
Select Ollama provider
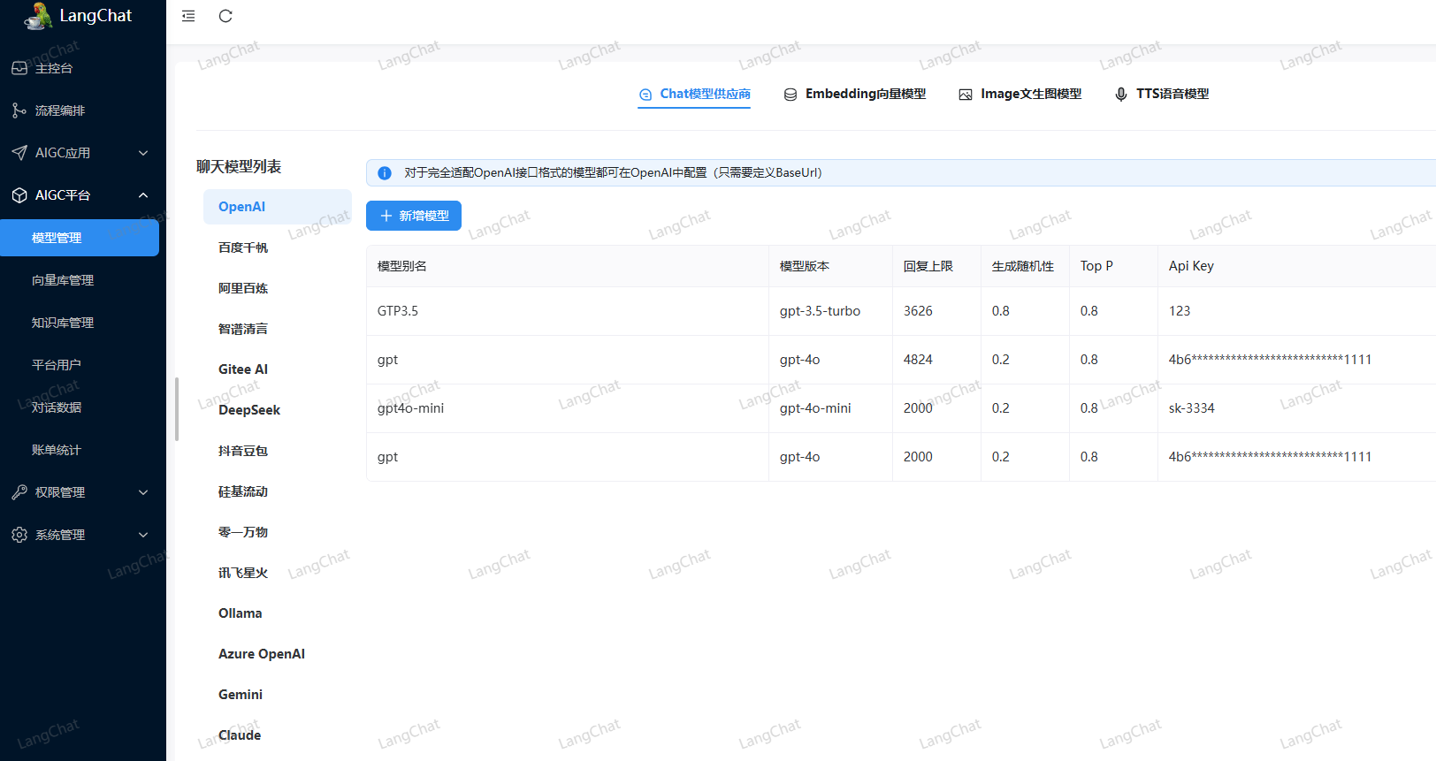278,613
